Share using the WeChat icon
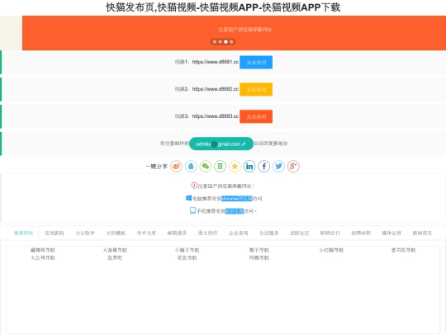Screen dimensions: 446x334 (x=206, y=166)
